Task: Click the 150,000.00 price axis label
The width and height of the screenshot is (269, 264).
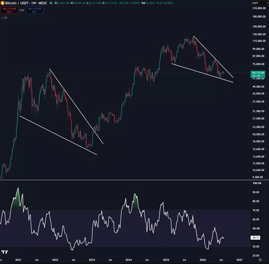Action: (x=259, y=26)
